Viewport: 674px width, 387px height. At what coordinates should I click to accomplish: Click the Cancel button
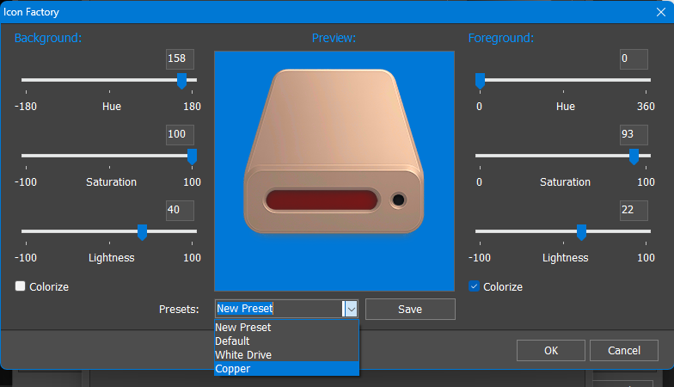pyautogui.click(x=624, y=350)
